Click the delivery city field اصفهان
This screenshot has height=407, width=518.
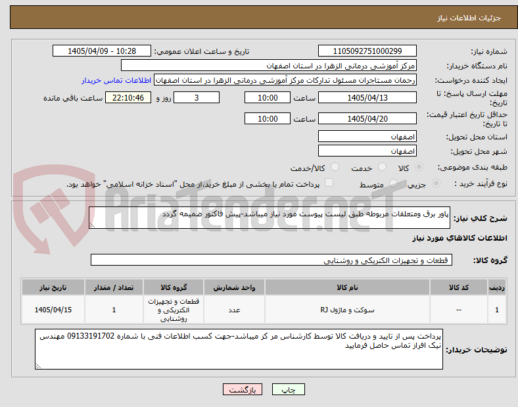coord(367,151)
